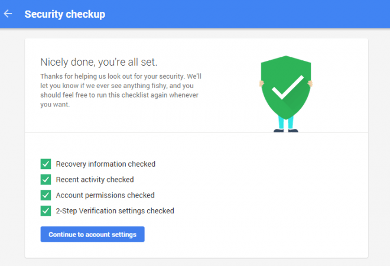390x266 pixels.
Task: Toggle the Recent activity checkbox
Action: click(x=45, y=179)
